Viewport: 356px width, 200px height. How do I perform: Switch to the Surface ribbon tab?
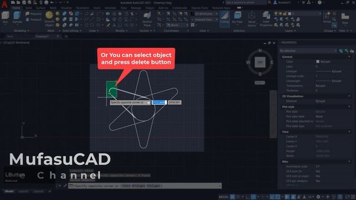[41, 8]
